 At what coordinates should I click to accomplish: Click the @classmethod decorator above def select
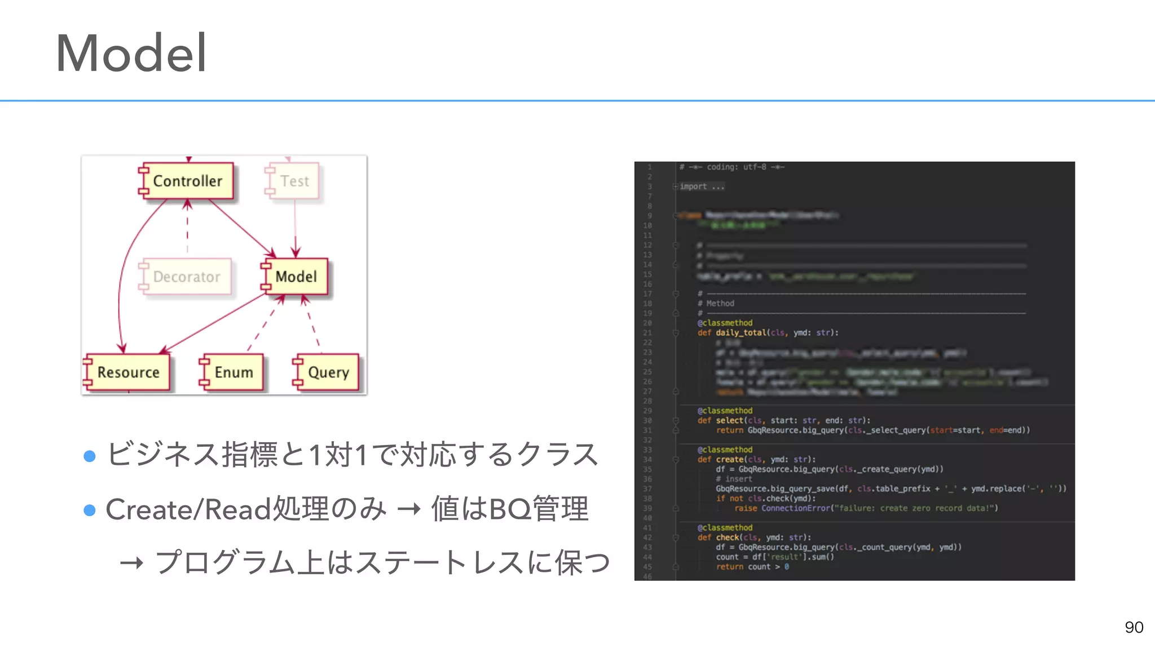click(x=725, y=411)
